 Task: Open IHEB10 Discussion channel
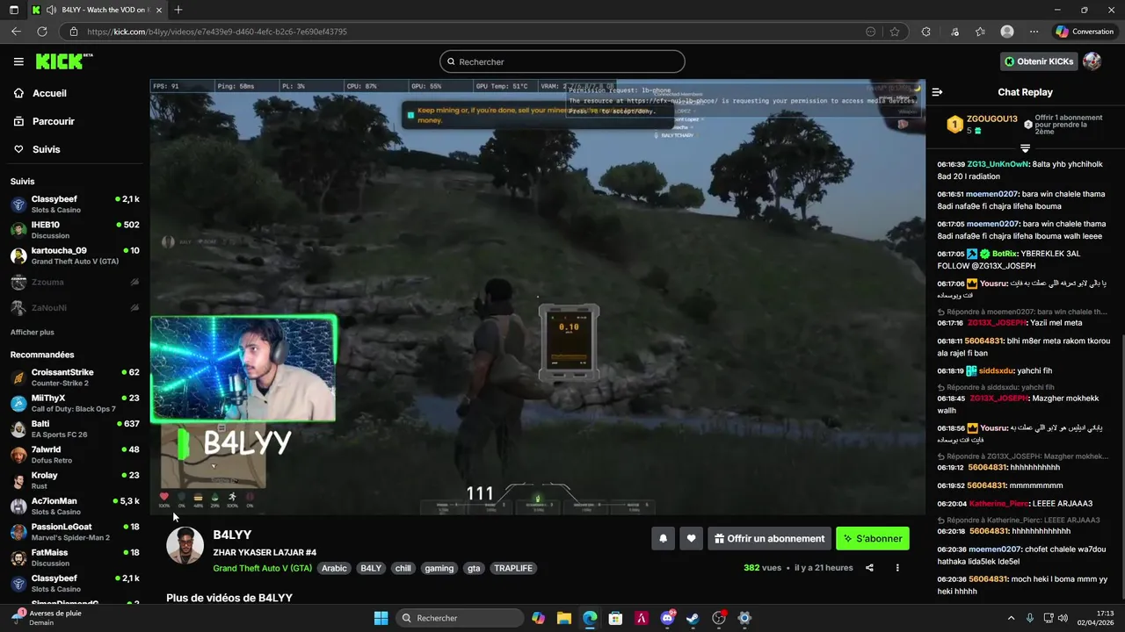tap(75, 230)
